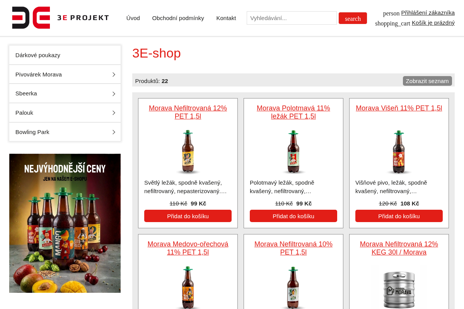Open Morava Višeň 11% PET 1,5l title
464x309 pixels.
click(399, 108)
